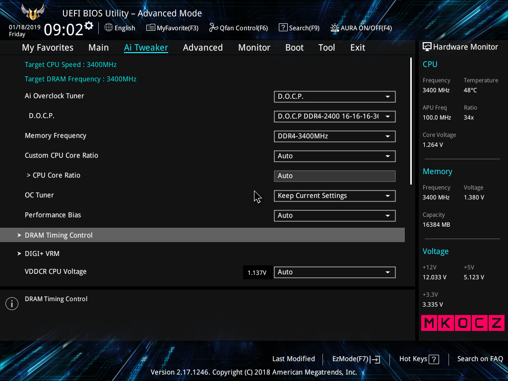Click the 1.137V voltage readout
This screenshot has width=508, height=381.
(x=257, y=273)
